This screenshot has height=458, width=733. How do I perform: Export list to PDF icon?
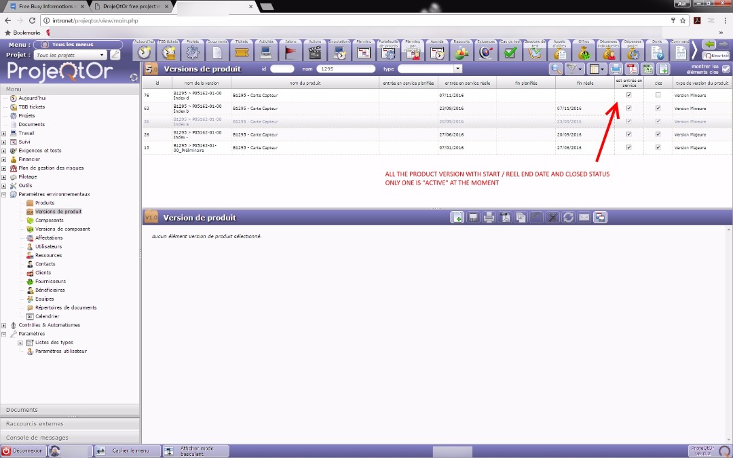[631, 69]
